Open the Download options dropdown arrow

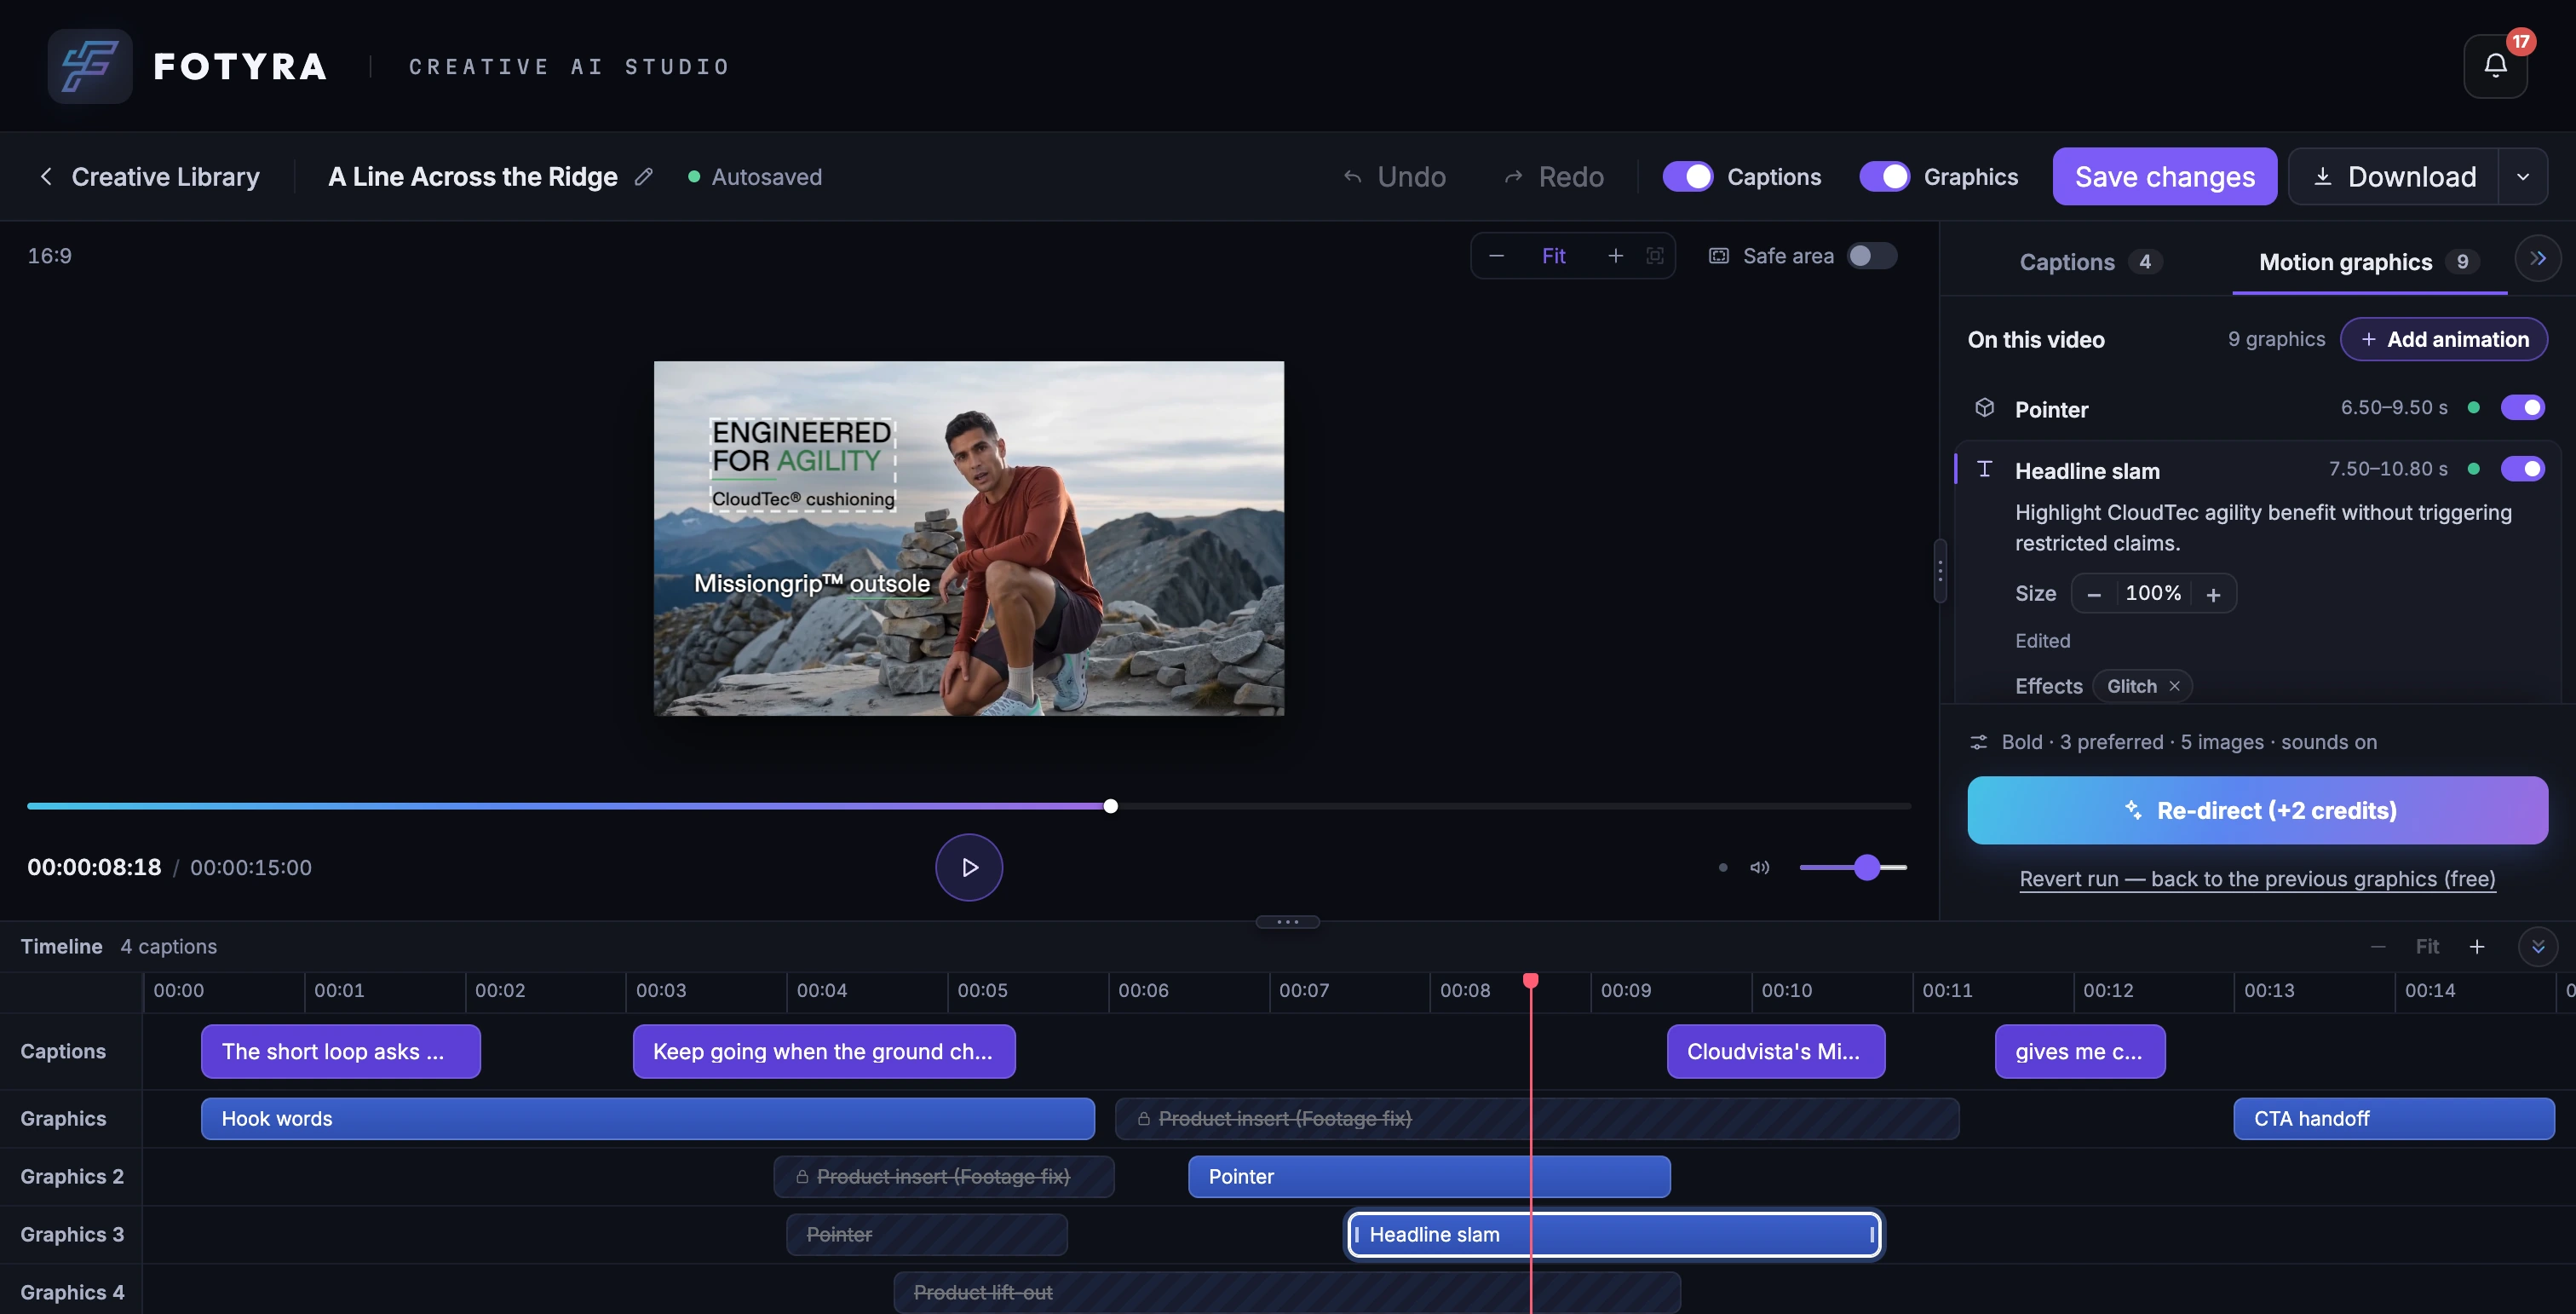point(2523,177)
